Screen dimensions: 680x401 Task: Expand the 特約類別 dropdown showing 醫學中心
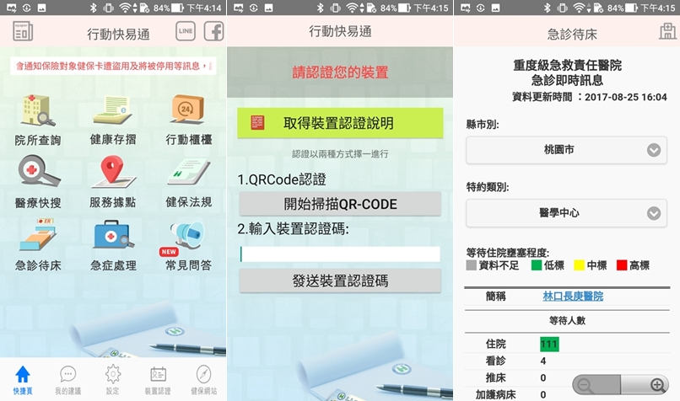coord(566,212)
